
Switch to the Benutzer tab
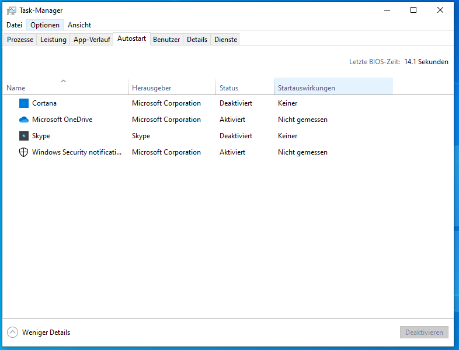[x=166, y=40]
